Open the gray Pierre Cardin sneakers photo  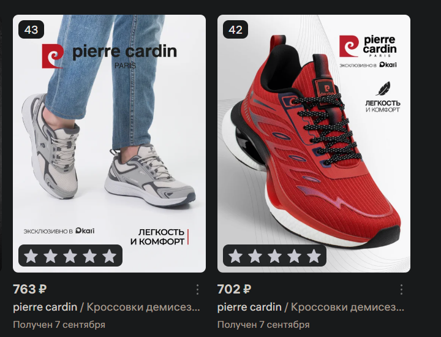(x=110, y=143)
